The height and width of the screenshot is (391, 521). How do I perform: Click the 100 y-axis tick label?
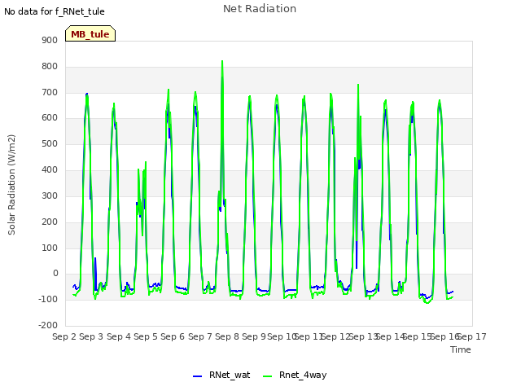click(x=50, y=248)
